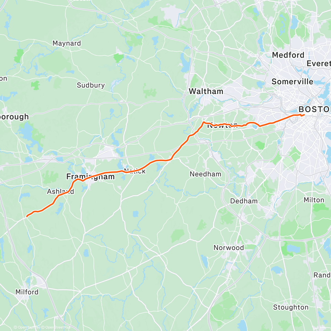Click the Needham town label
This screenshot has width=331, height=331.
[x=205, y=174]
